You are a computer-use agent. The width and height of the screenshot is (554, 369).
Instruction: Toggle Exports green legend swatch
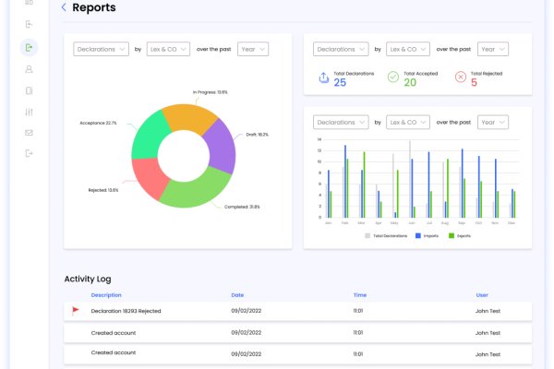coord(452,235)
